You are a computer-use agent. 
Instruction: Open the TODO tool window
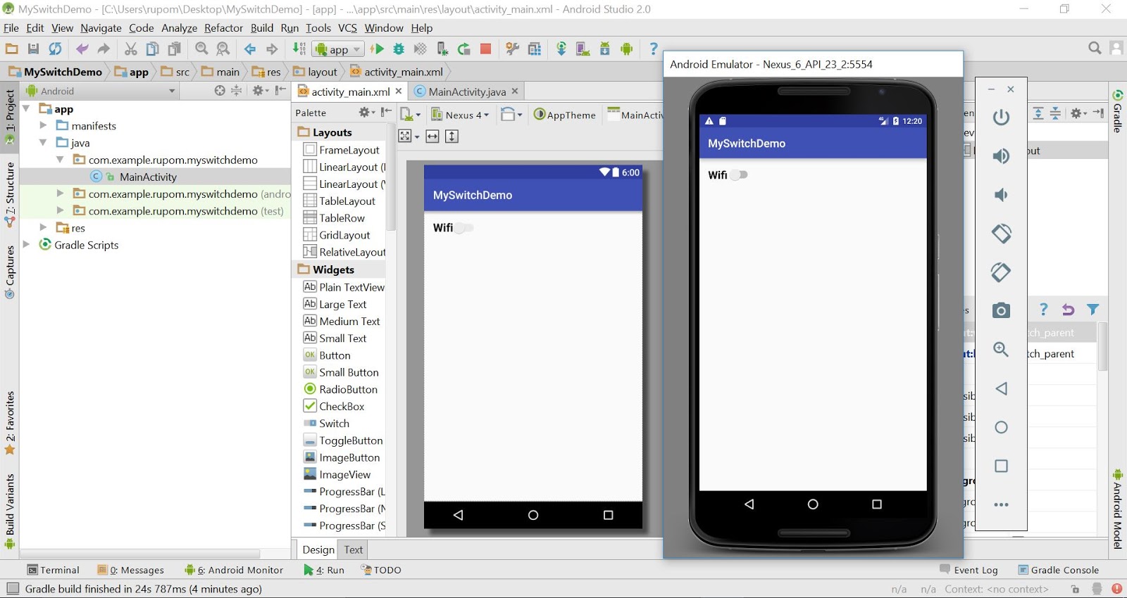(381, 570)
